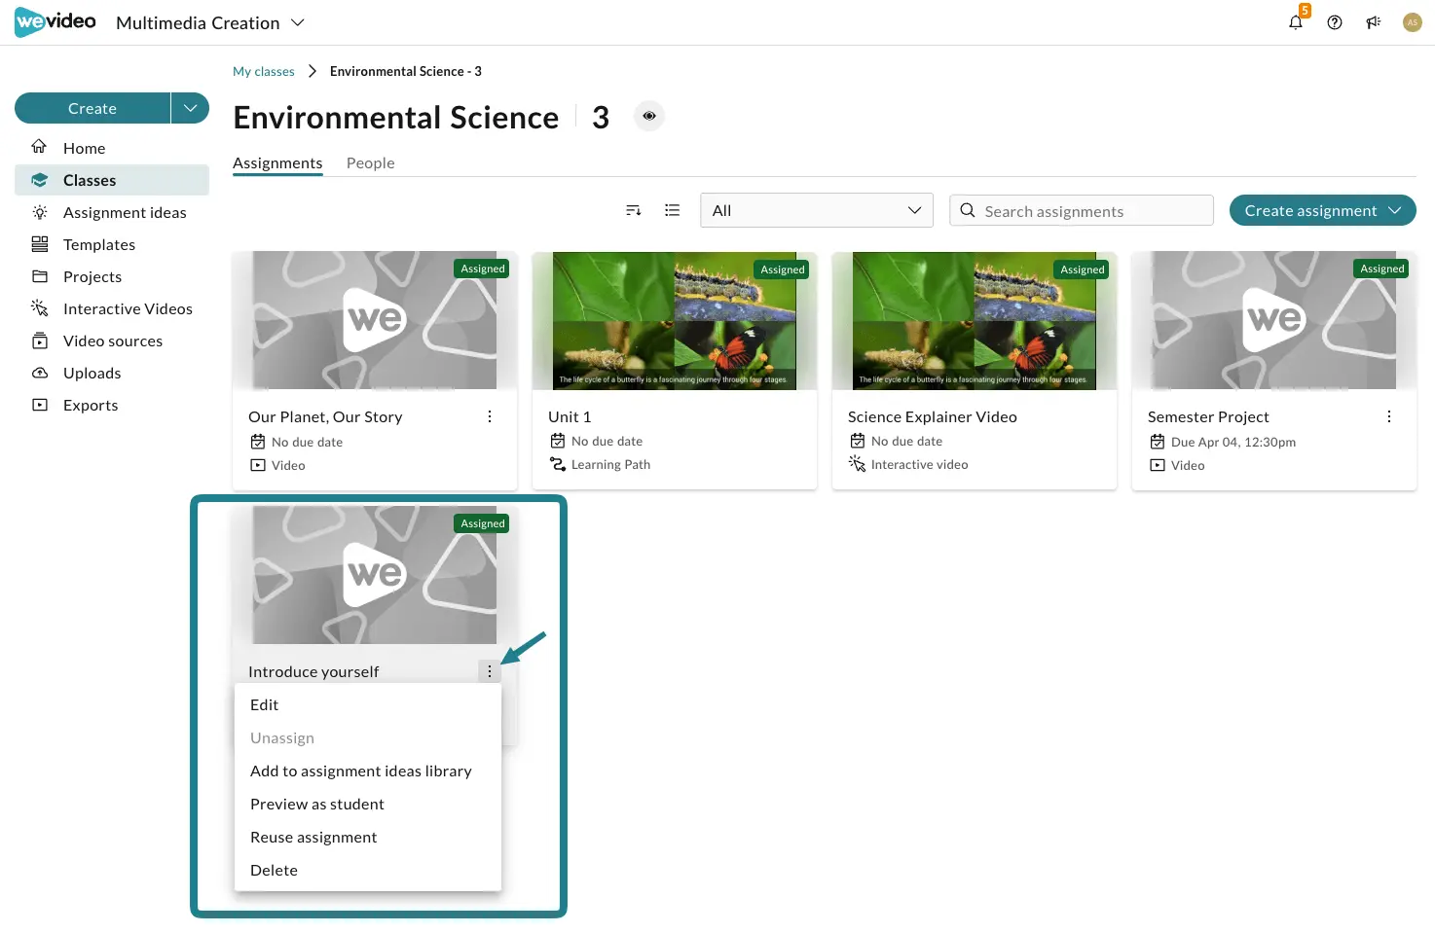Viewport: 1435px width, 933px height.
Task: Open the All filter dropdown
Action: [817, 210]
